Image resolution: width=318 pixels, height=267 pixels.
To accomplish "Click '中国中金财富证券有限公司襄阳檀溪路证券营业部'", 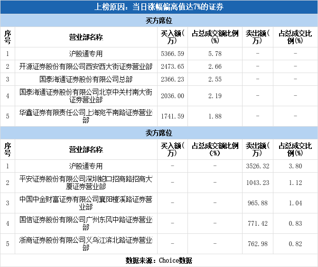I will pos(86,203).
